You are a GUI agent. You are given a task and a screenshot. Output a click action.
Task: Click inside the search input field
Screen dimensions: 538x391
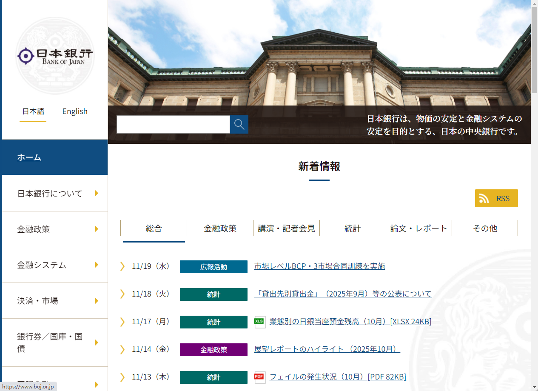[x=173, y=124]
